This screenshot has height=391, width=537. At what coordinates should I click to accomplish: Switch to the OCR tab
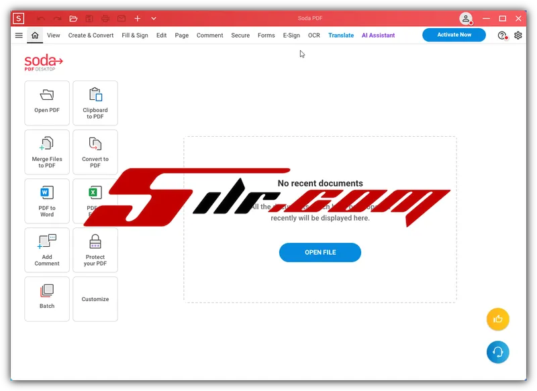pos(313,36)
